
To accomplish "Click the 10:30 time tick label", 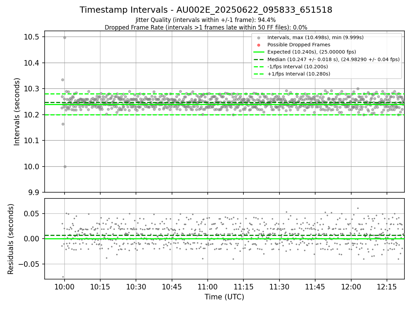I will pos(136,287).
